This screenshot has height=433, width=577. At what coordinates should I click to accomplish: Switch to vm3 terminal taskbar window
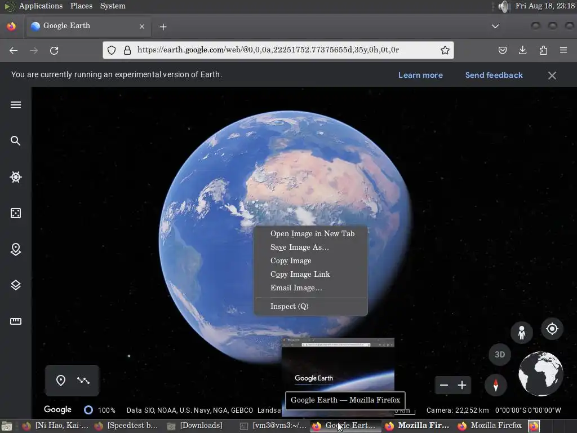click(x=273, y=426)
